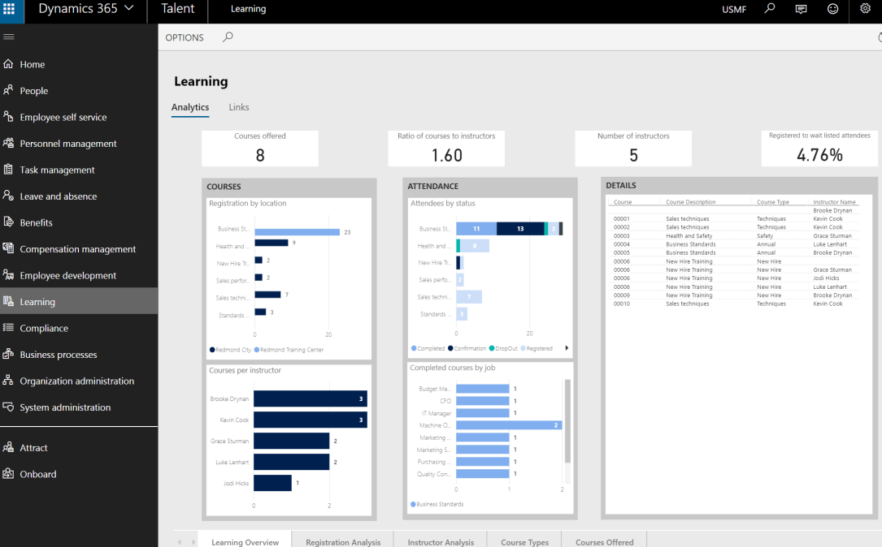Collapse the navigation pane hamburger icon
The image size is (882, 547).
(9, 37)
